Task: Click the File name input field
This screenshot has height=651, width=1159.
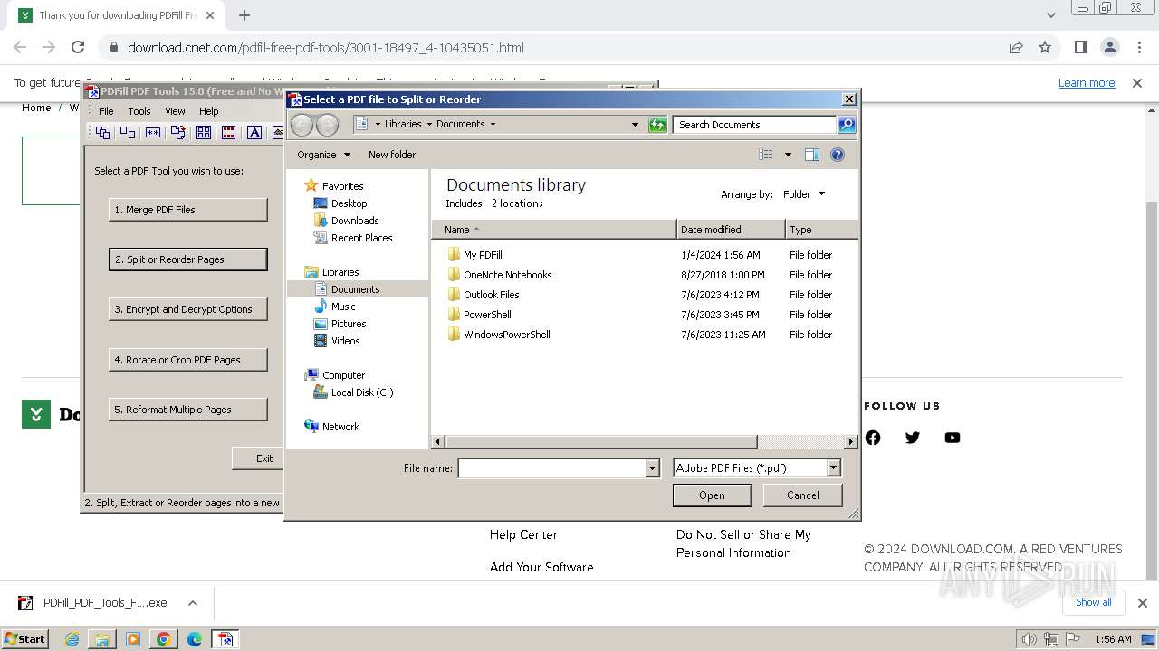Action: (x=551, y=468)
